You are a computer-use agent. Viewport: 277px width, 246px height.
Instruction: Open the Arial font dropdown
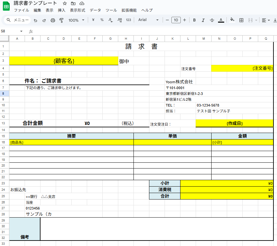coord(148,20)
